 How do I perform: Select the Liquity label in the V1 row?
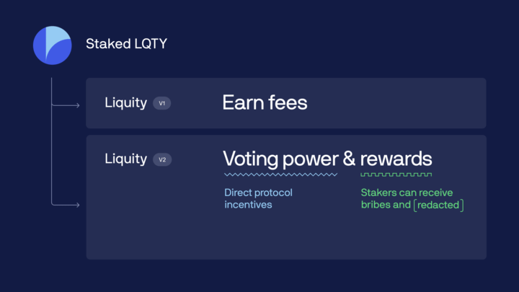pyautogui.click(x=125, y=103)
